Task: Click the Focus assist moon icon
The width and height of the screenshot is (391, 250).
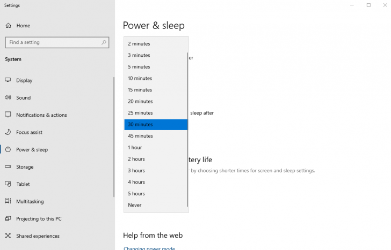Action: coord(8,132)
